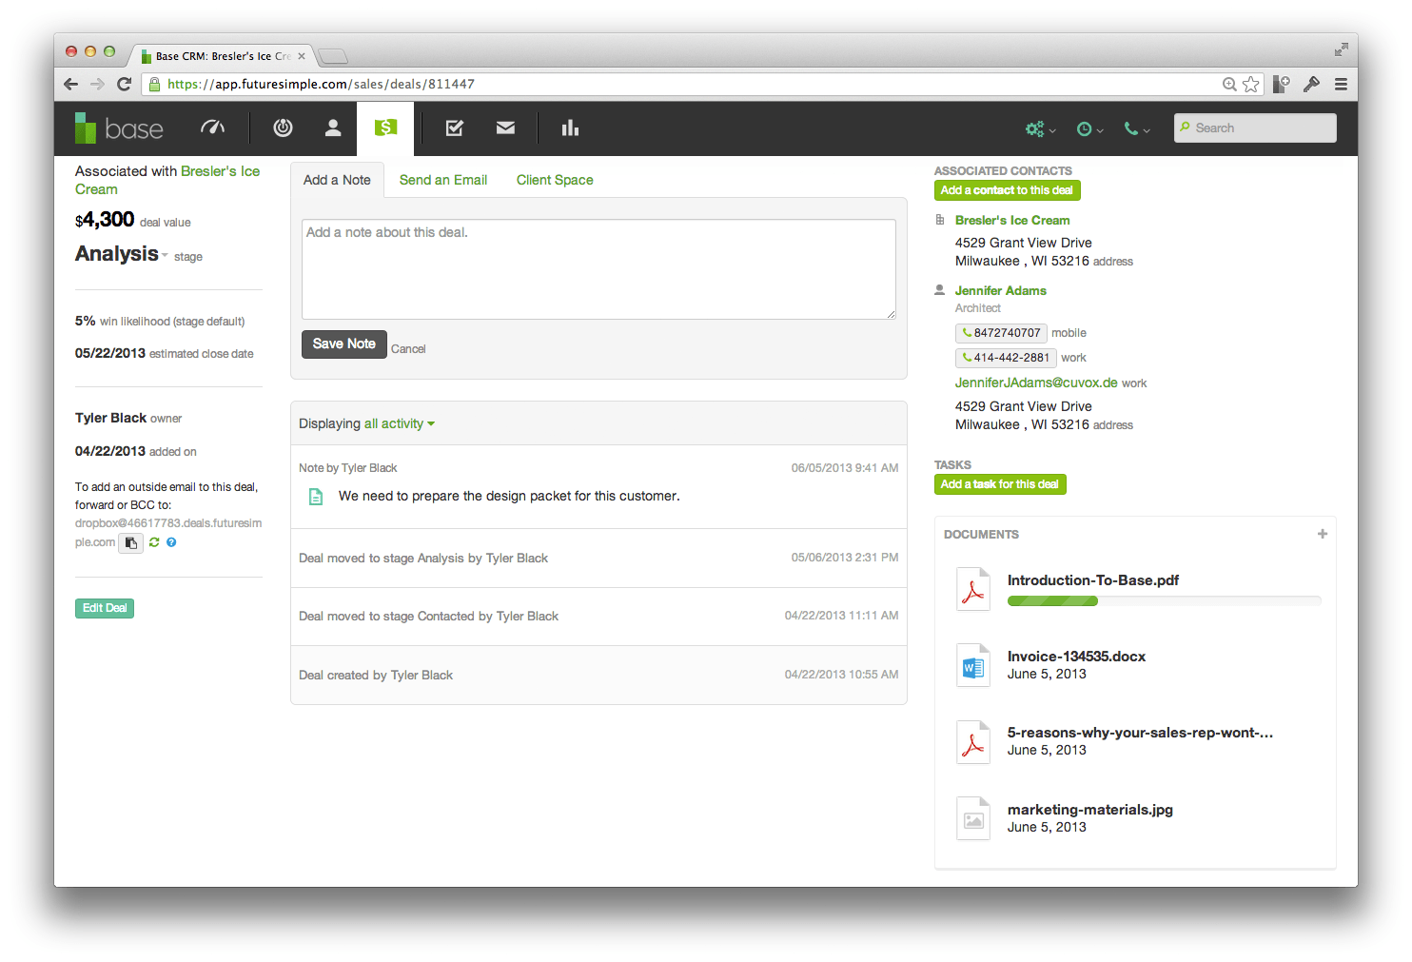Click 'Deal moved to stage Analysis' entry
Viewport: 1412px width, 962px height.
(598, 558)
